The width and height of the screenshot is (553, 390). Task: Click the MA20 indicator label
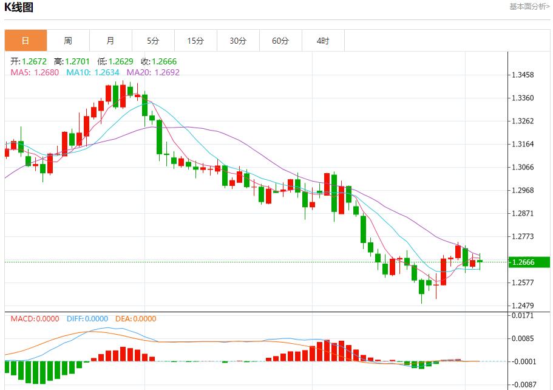152,72
